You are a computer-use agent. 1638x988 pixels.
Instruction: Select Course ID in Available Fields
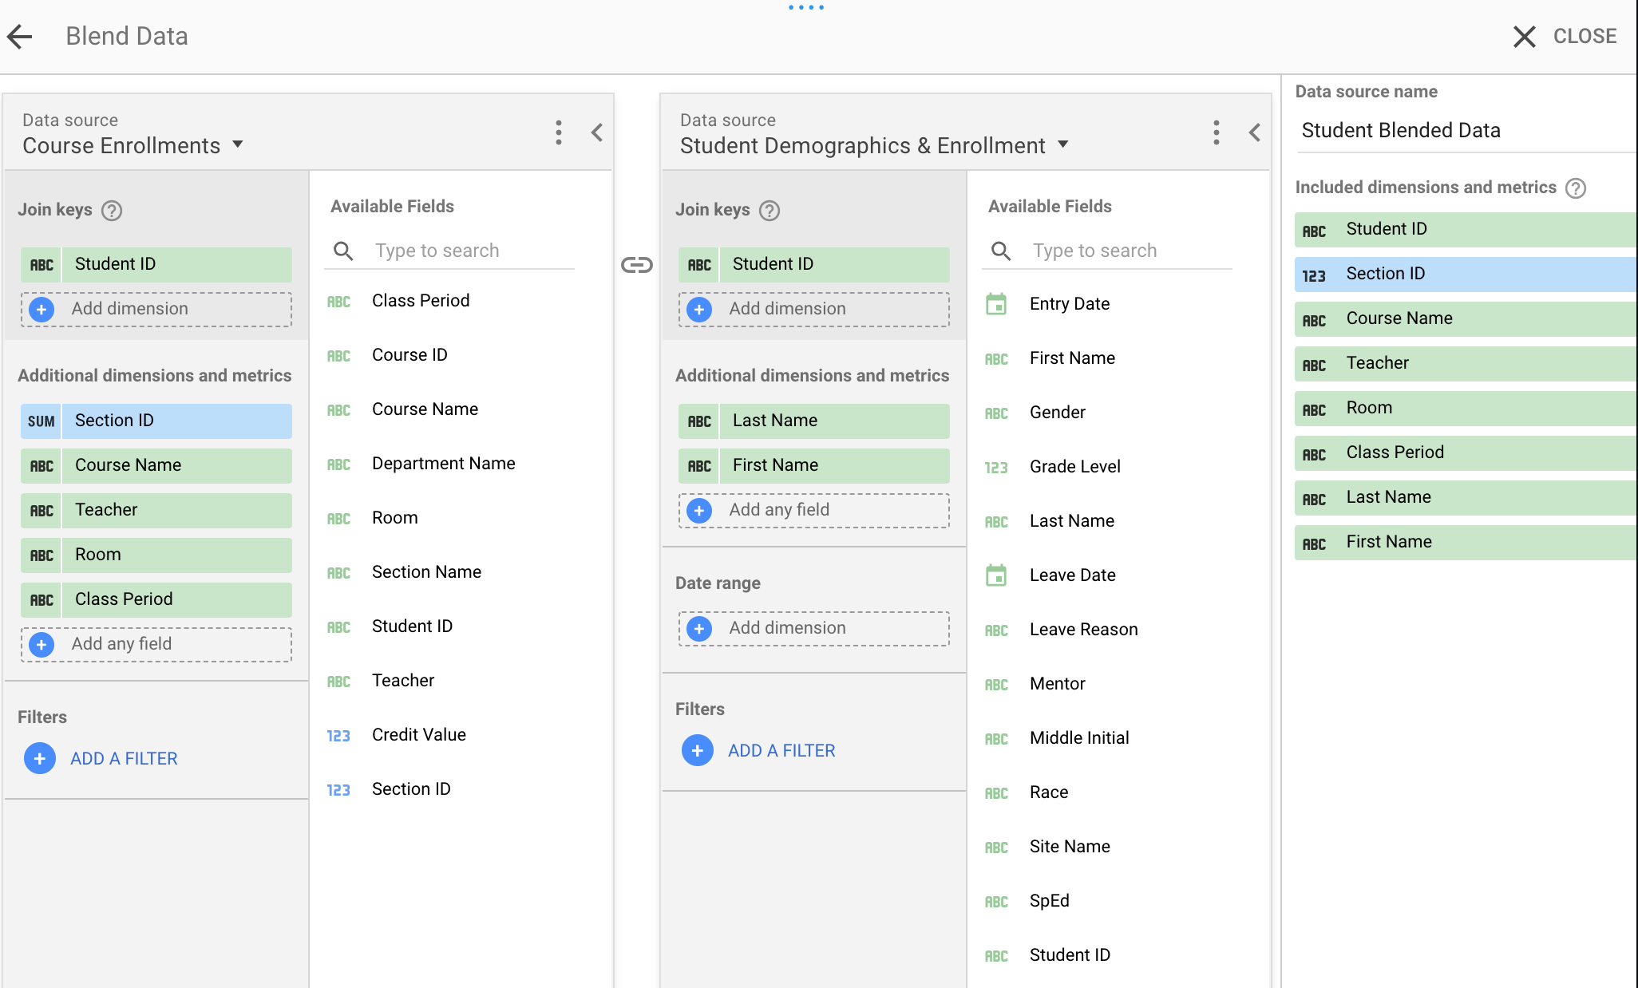point(409,355)
